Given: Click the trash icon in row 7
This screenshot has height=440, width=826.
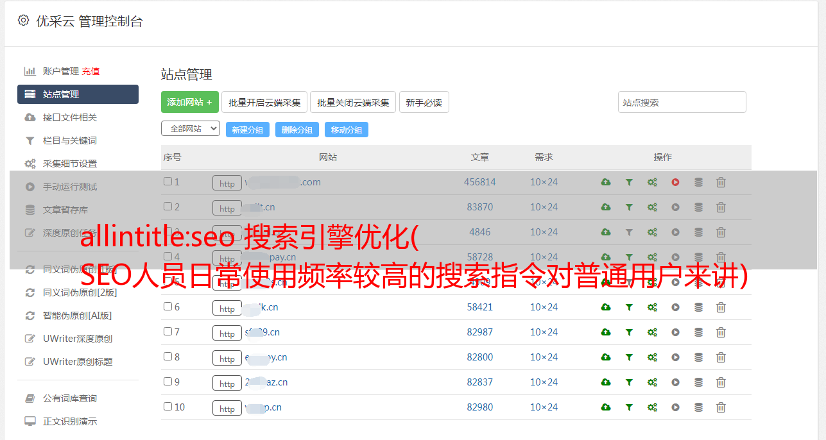Looking at the screenshot, I should (721, 332).
